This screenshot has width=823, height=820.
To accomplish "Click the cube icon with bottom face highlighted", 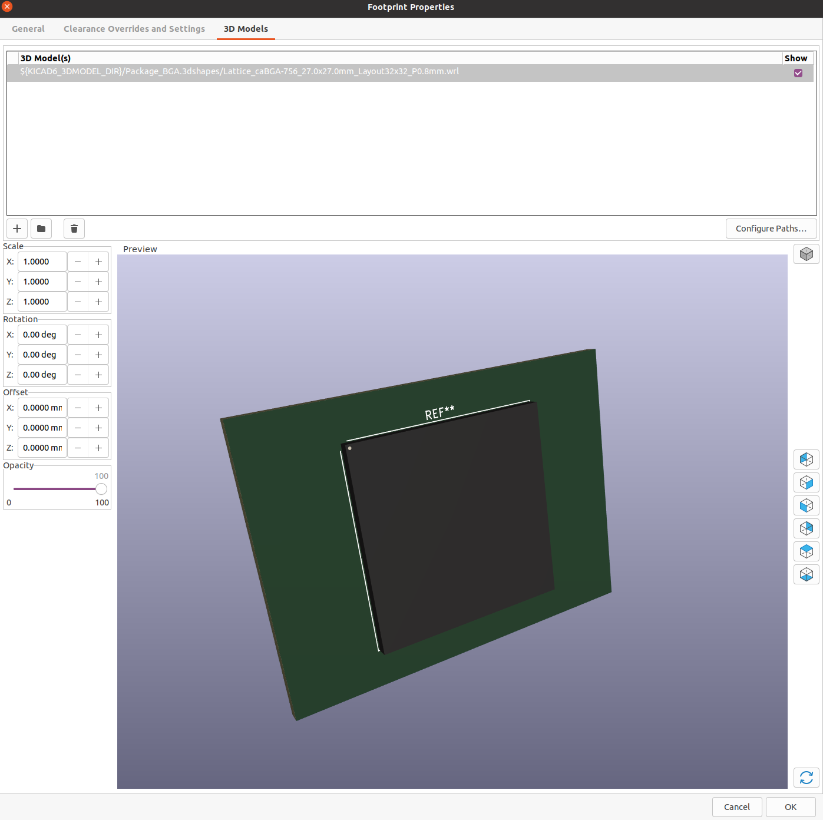I will pyautogui.click(x=806, y=574).
